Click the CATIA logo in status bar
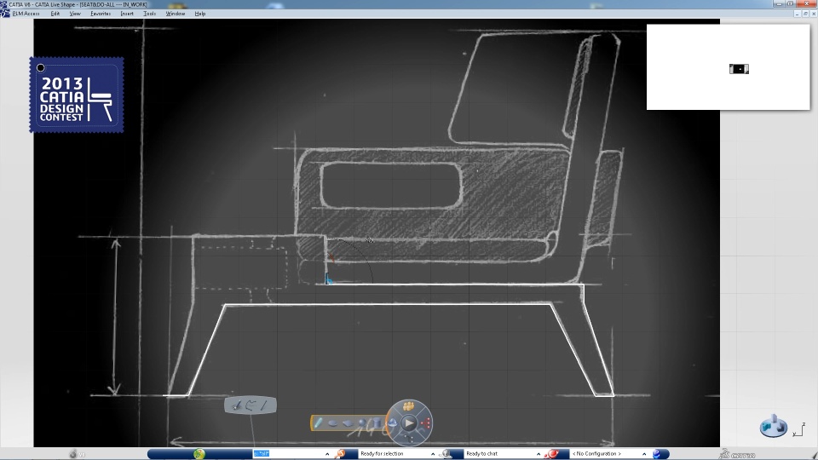 (737, 455)
